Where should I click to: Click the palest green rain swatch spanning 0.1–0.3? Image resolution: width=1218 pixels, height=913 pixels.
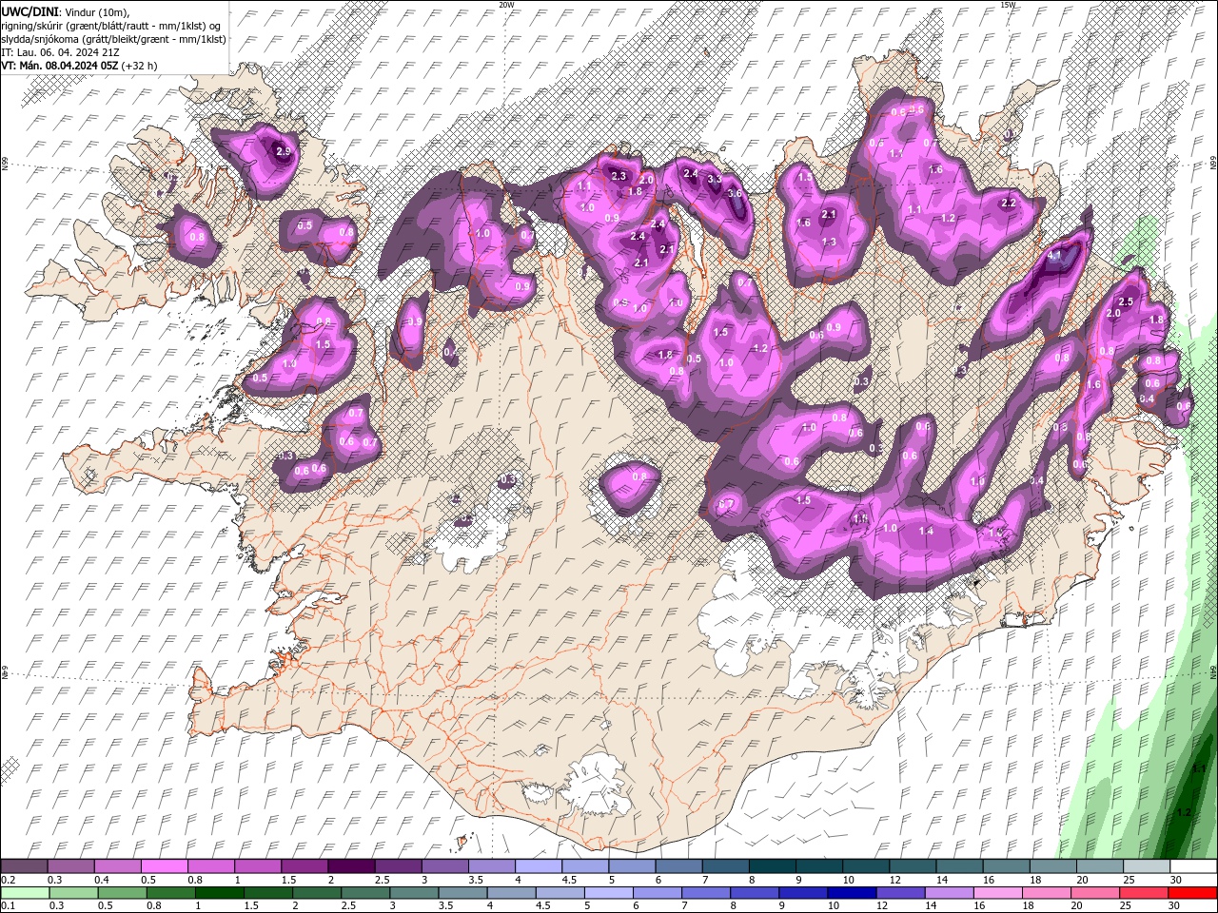(x=25, y=893)
